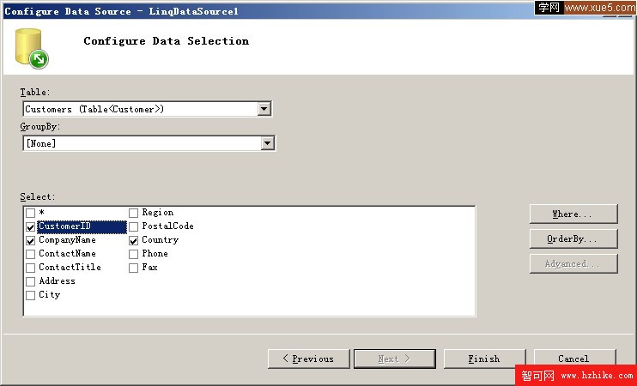Click the CompanyName field label
Screen dimensions: 637x386
pyautogui.click(x=68, y=240)
